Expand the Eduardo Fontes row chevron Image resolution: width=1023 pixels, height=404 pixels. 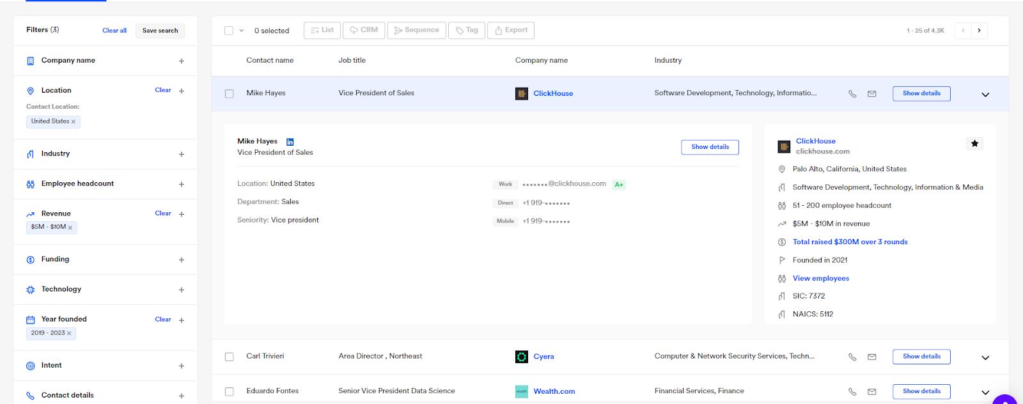click(x=985, y=392)
